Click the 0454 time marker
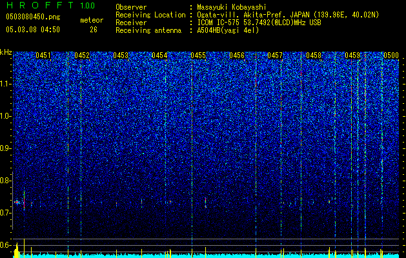The height and width of the screenshot is (258, 406). [x=159, y=55]
